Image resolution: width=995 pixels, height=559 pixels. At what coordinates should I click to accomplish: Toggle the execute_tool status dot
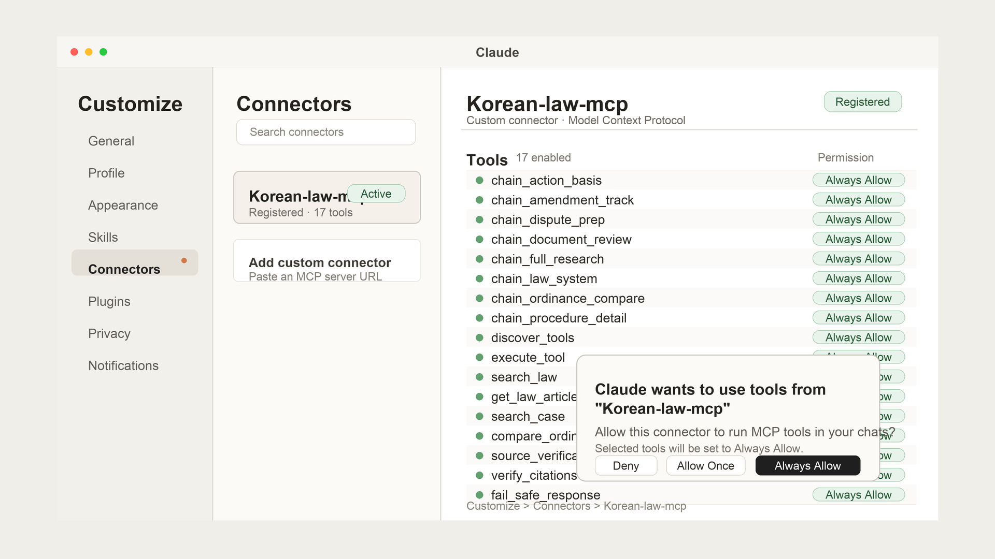point(480,357)
